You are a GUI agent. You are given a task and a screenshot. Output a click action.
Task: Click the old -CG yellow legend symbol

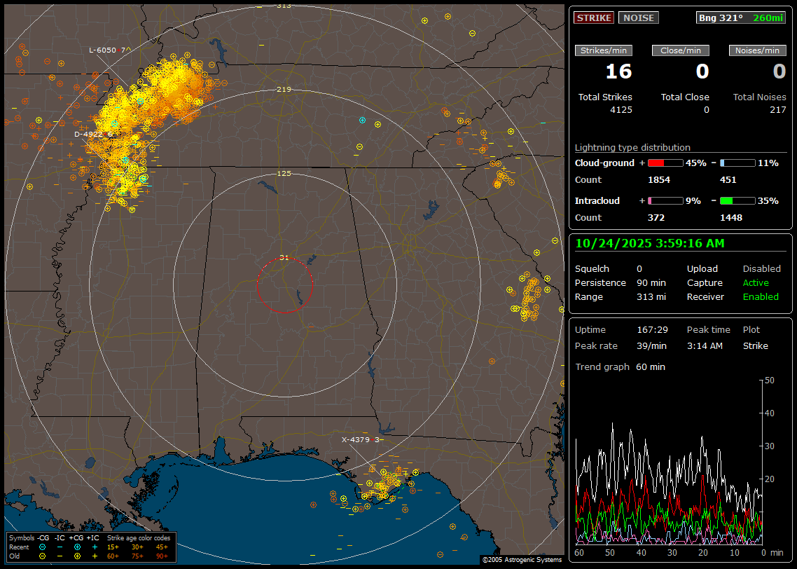pyautogui.click(x=43, y=556)
